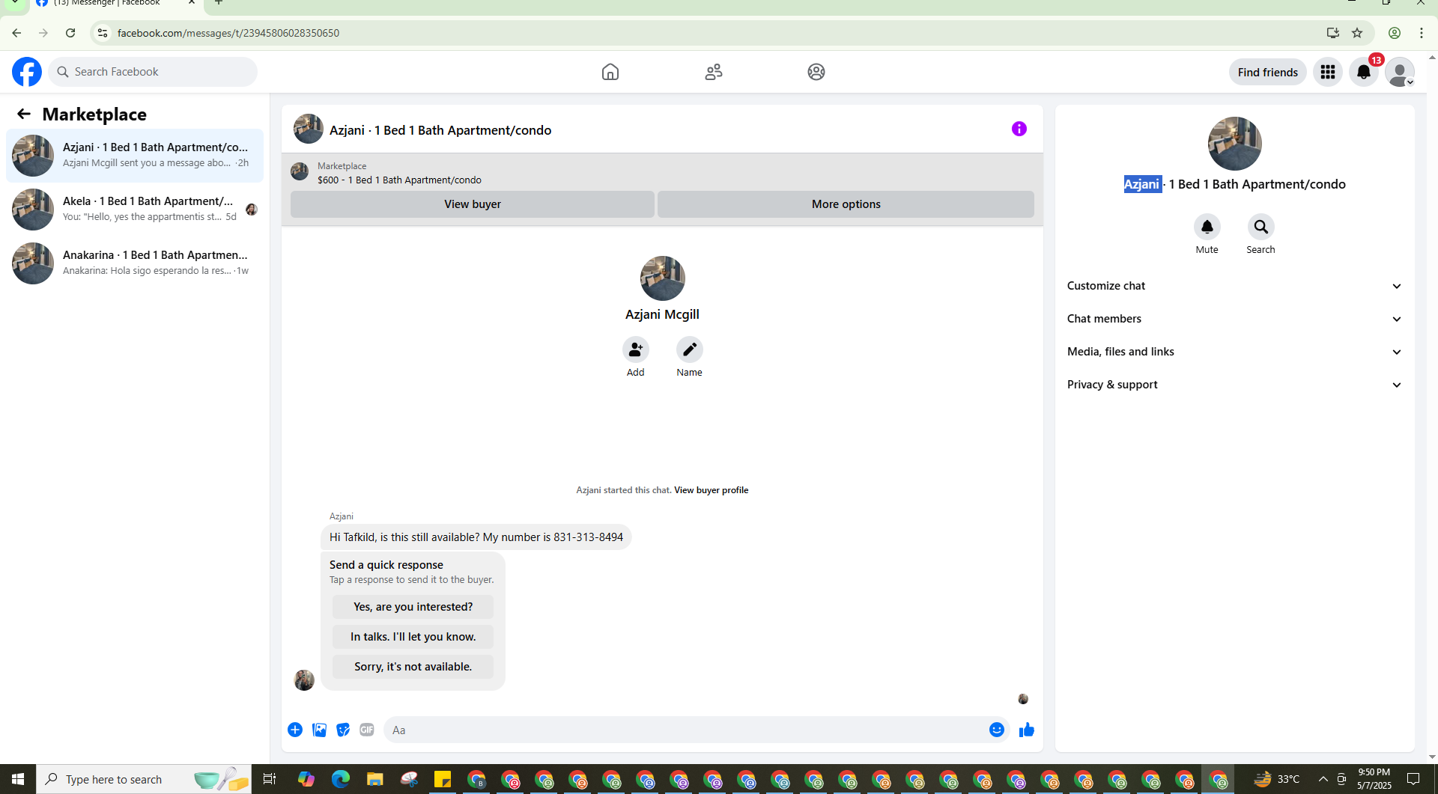Open the notifications bell with 13 badge

(1364, 72)
